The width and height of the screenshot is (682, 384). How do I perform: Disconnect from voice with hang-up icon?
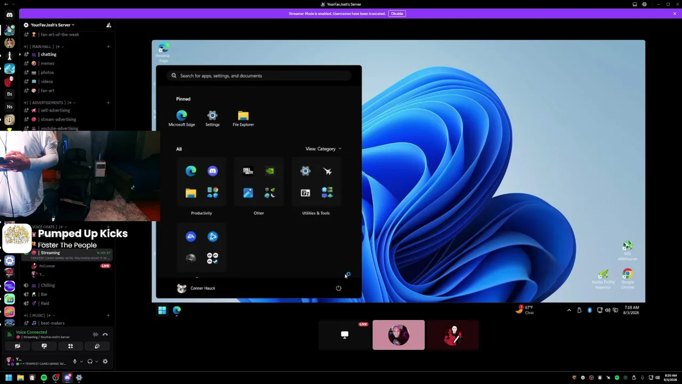tap(105, 334)
